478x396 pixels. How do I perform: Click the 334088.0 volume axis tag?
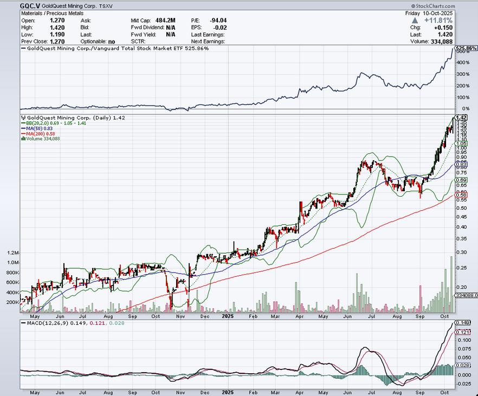pyautogui.click(x=466, y=295)
